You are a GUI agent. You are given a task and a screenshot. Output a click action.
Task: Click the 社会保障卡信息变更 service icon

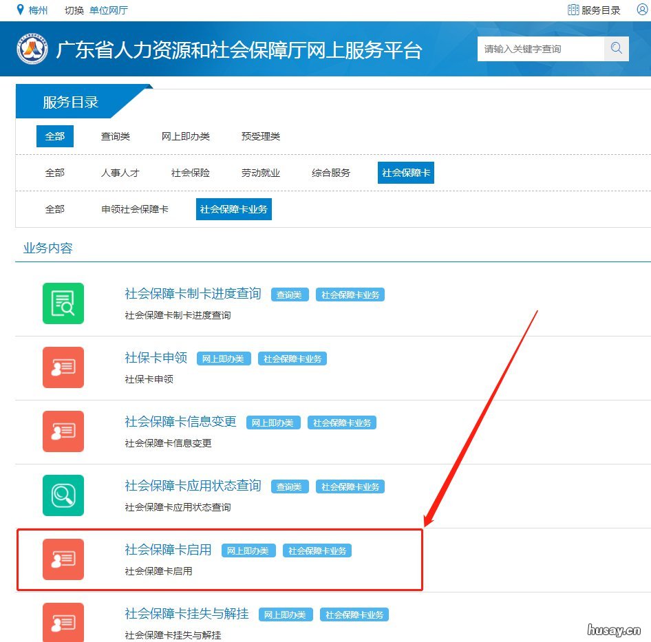(63, 431)
